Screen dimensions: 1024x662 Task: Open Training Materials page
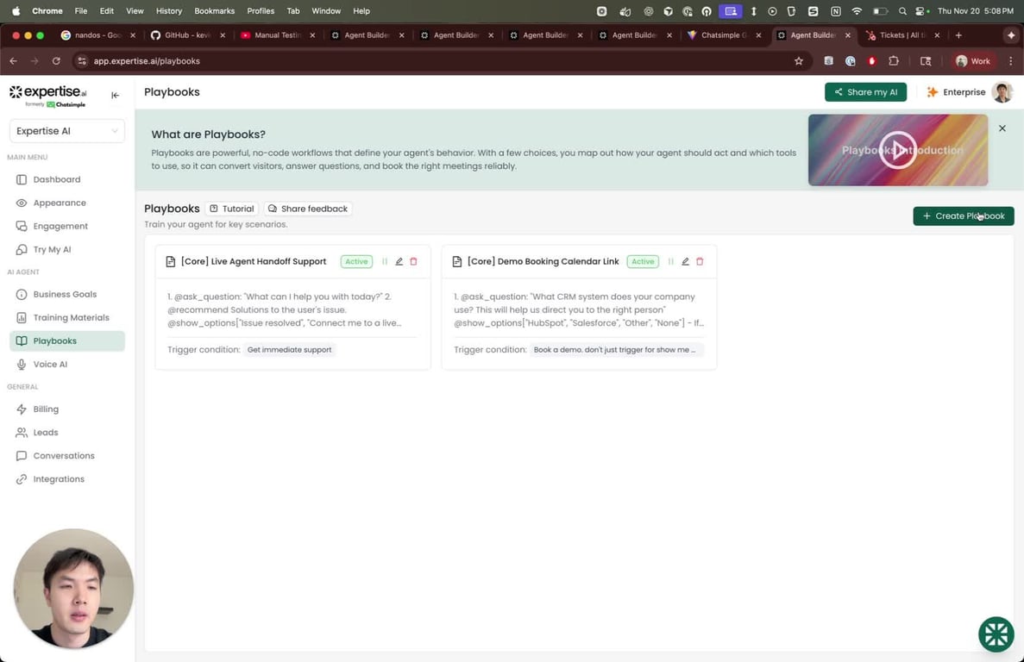pos(67,317)
